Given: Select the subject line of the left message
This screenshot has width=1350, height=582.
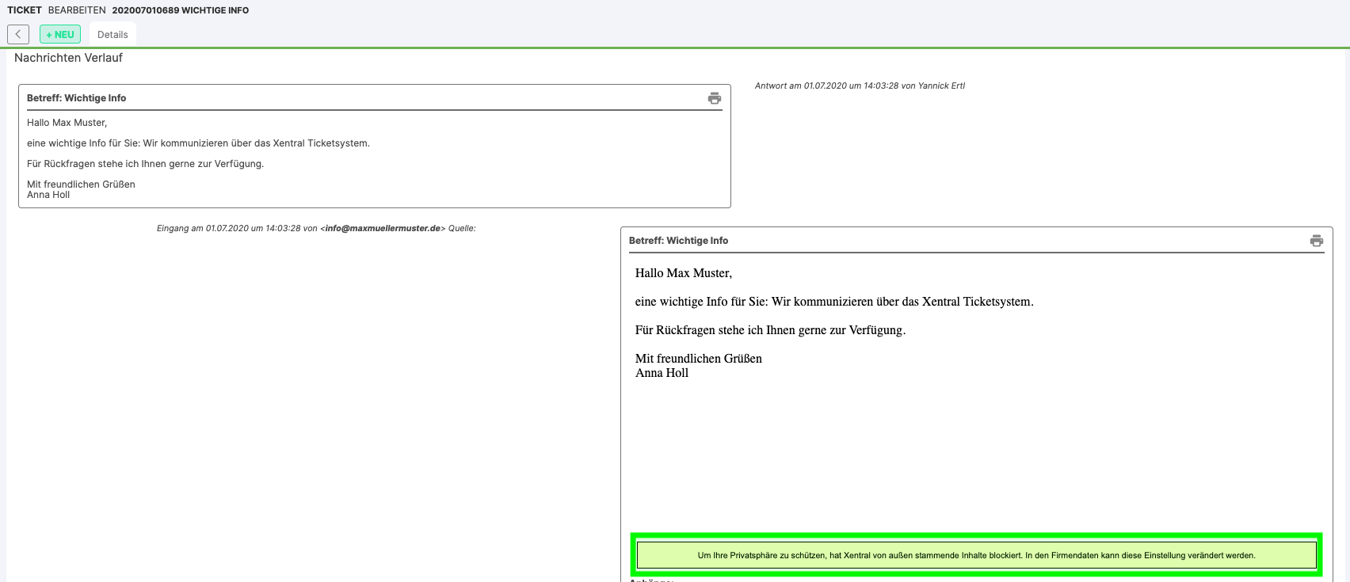Looking at the screenshot, I should (76, 98).
